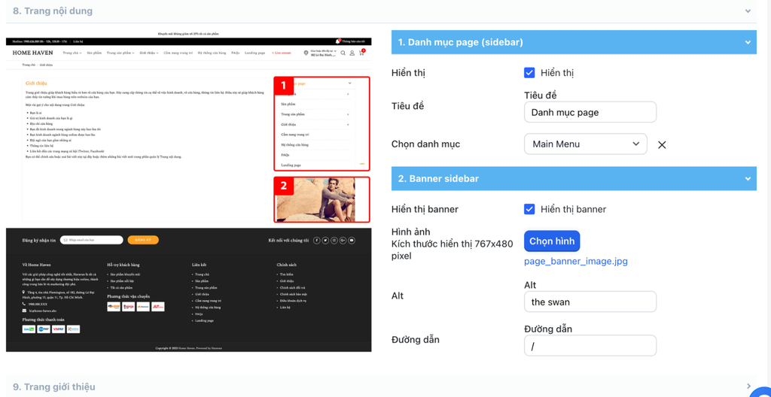Click the notification bell in preview top bar
771x397 pixels.
coord(337,41)
